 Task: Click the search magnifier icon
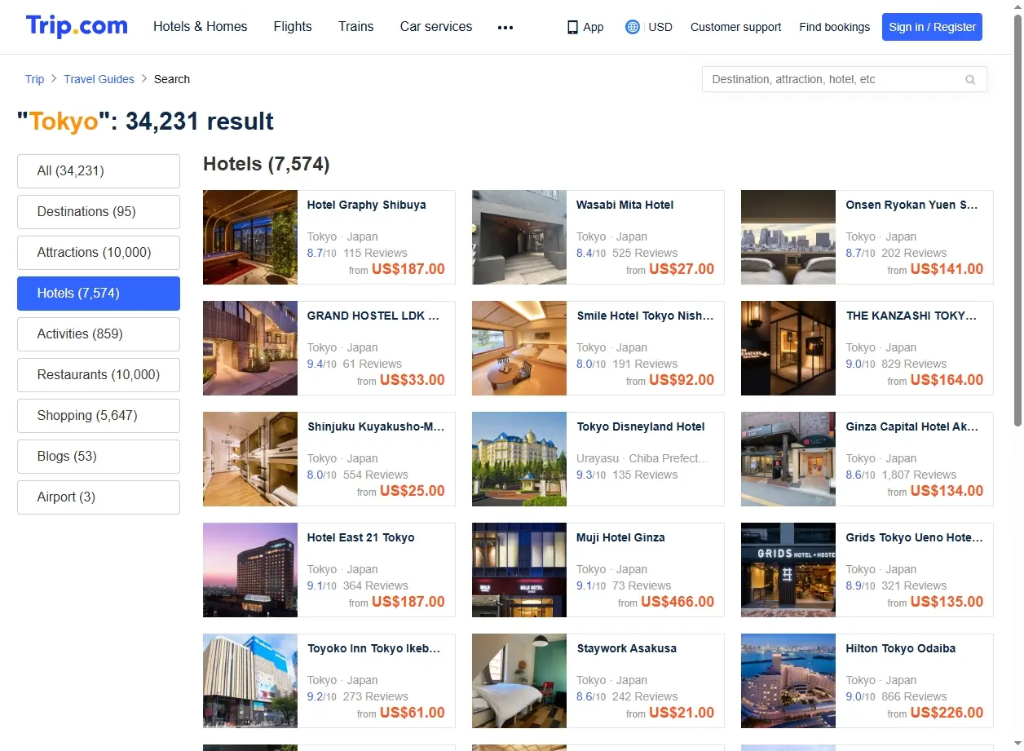[970, 79]
